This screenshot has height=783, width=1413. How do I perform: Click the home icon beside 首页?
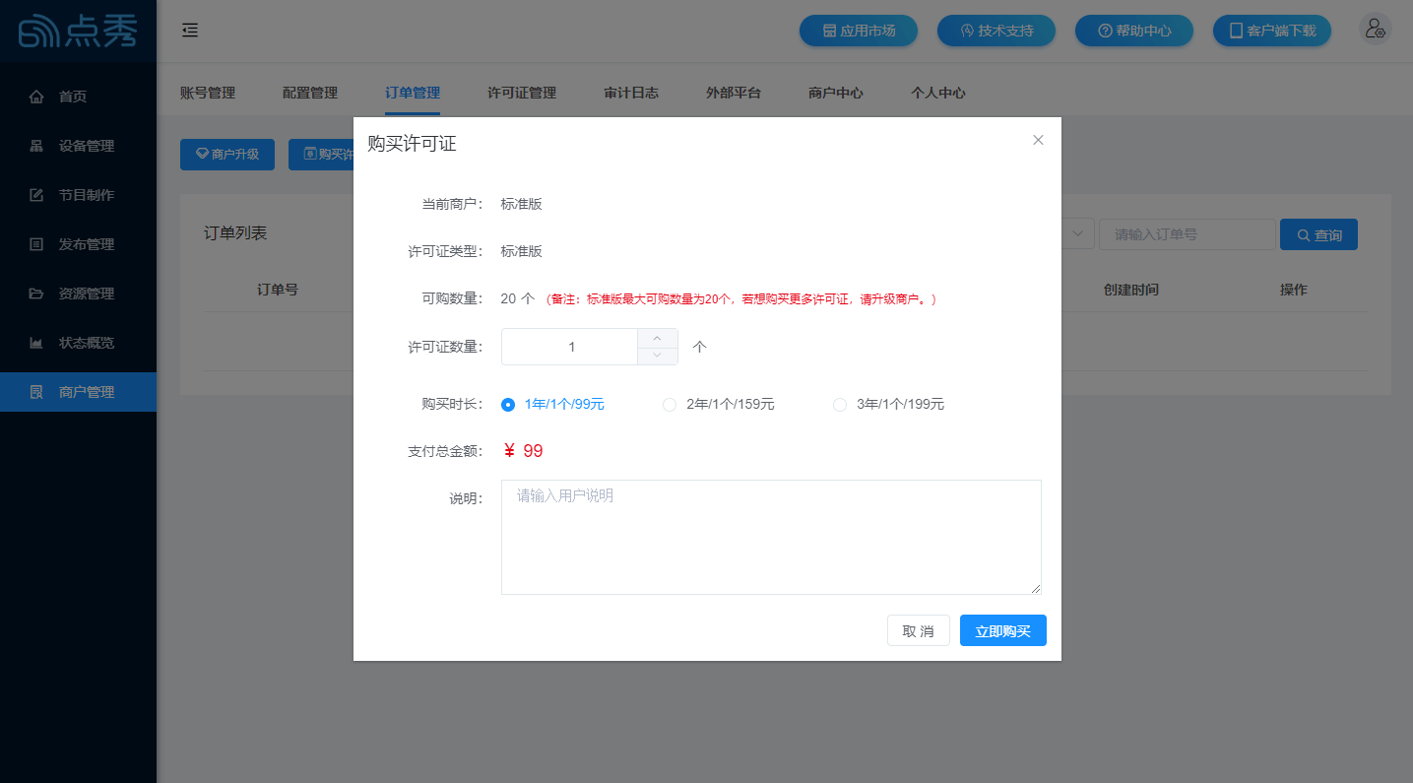36,97
